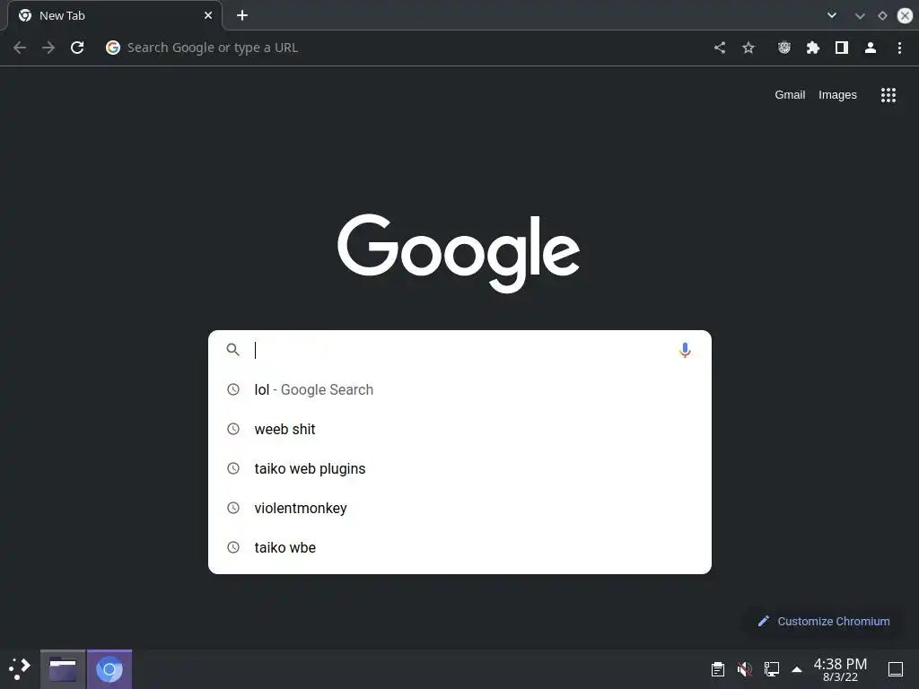Click the 4:38 PM clock
The height and width of the screenshot is (689, 919).
click(840, 669)
